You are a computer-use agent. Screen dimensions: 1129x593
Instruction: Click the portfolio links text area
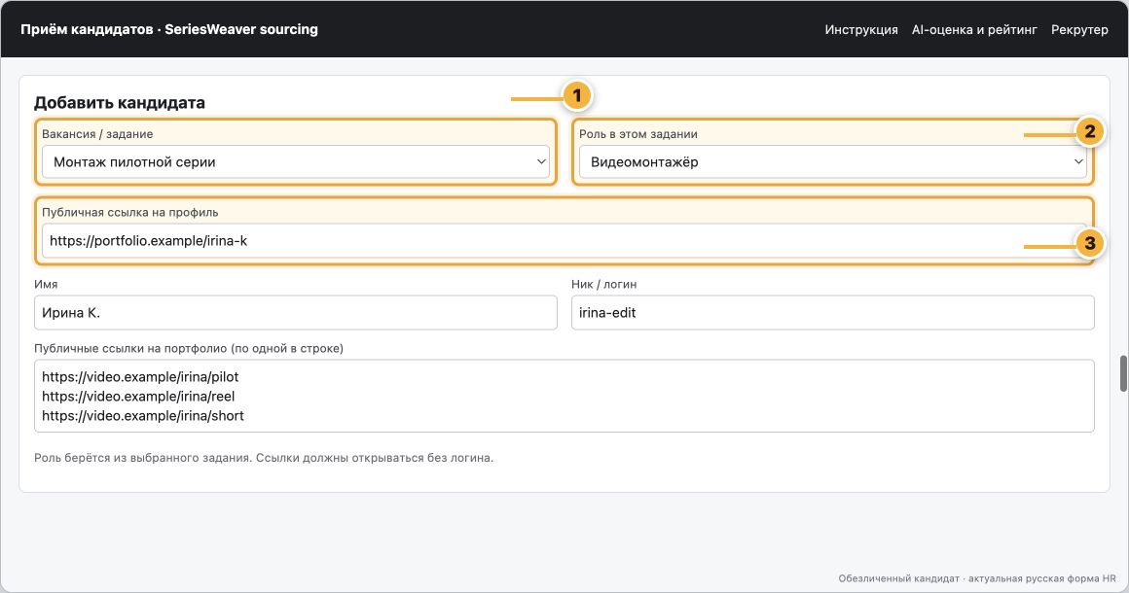[x=564, y=396]
